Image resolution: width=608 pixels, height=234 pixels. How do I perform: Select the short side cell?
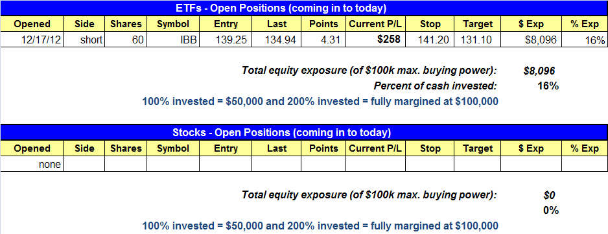[x=84, y=40]
